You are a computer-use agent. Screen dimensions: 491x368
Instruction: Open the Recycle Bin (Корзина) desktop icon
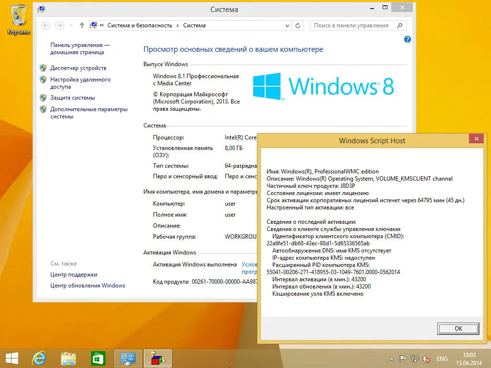click(18, 19)
